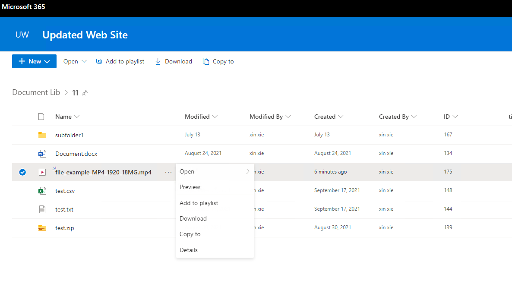This screenshot has height=281, width=512.
Task: Select the checkbox for Document.docx row
Action: click(22, 153)
